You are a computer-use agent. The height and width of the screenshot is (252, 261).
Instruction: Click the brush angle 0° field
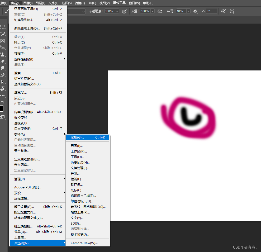[x=211, y=11]
